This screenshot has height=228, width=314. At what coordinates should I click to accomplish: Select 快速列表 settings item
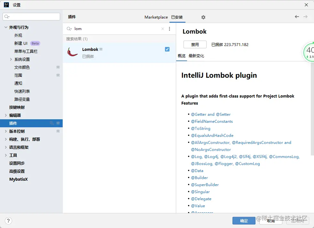22,91
